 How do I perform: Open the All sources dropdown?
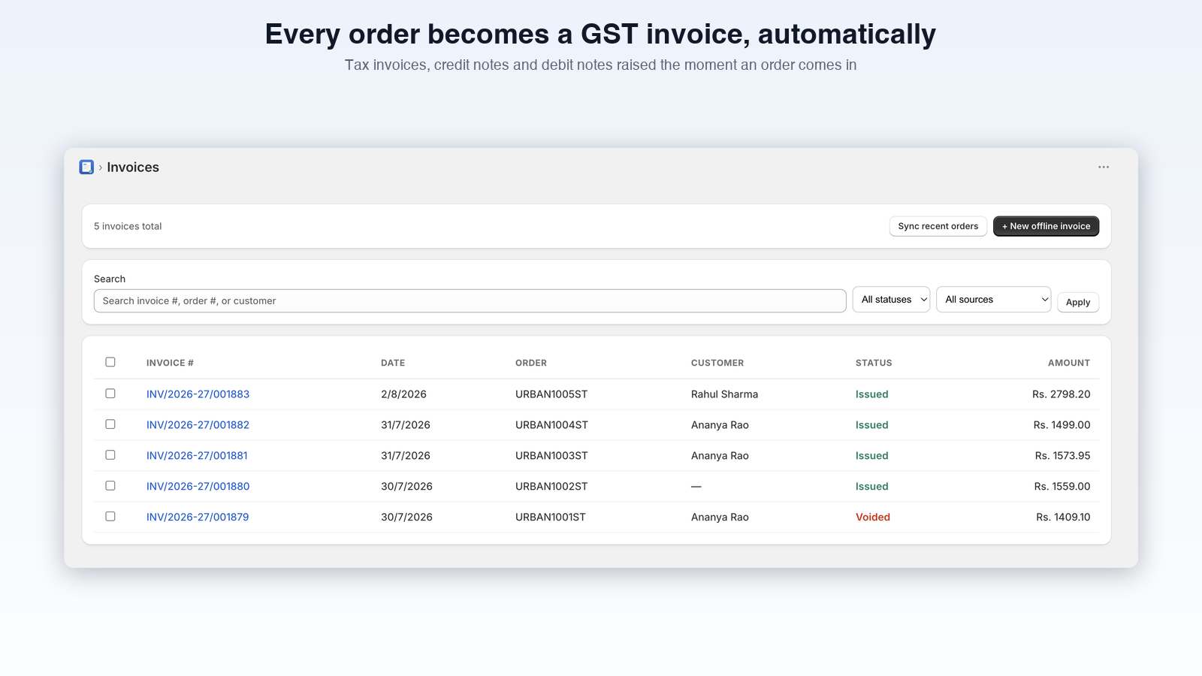993,300
